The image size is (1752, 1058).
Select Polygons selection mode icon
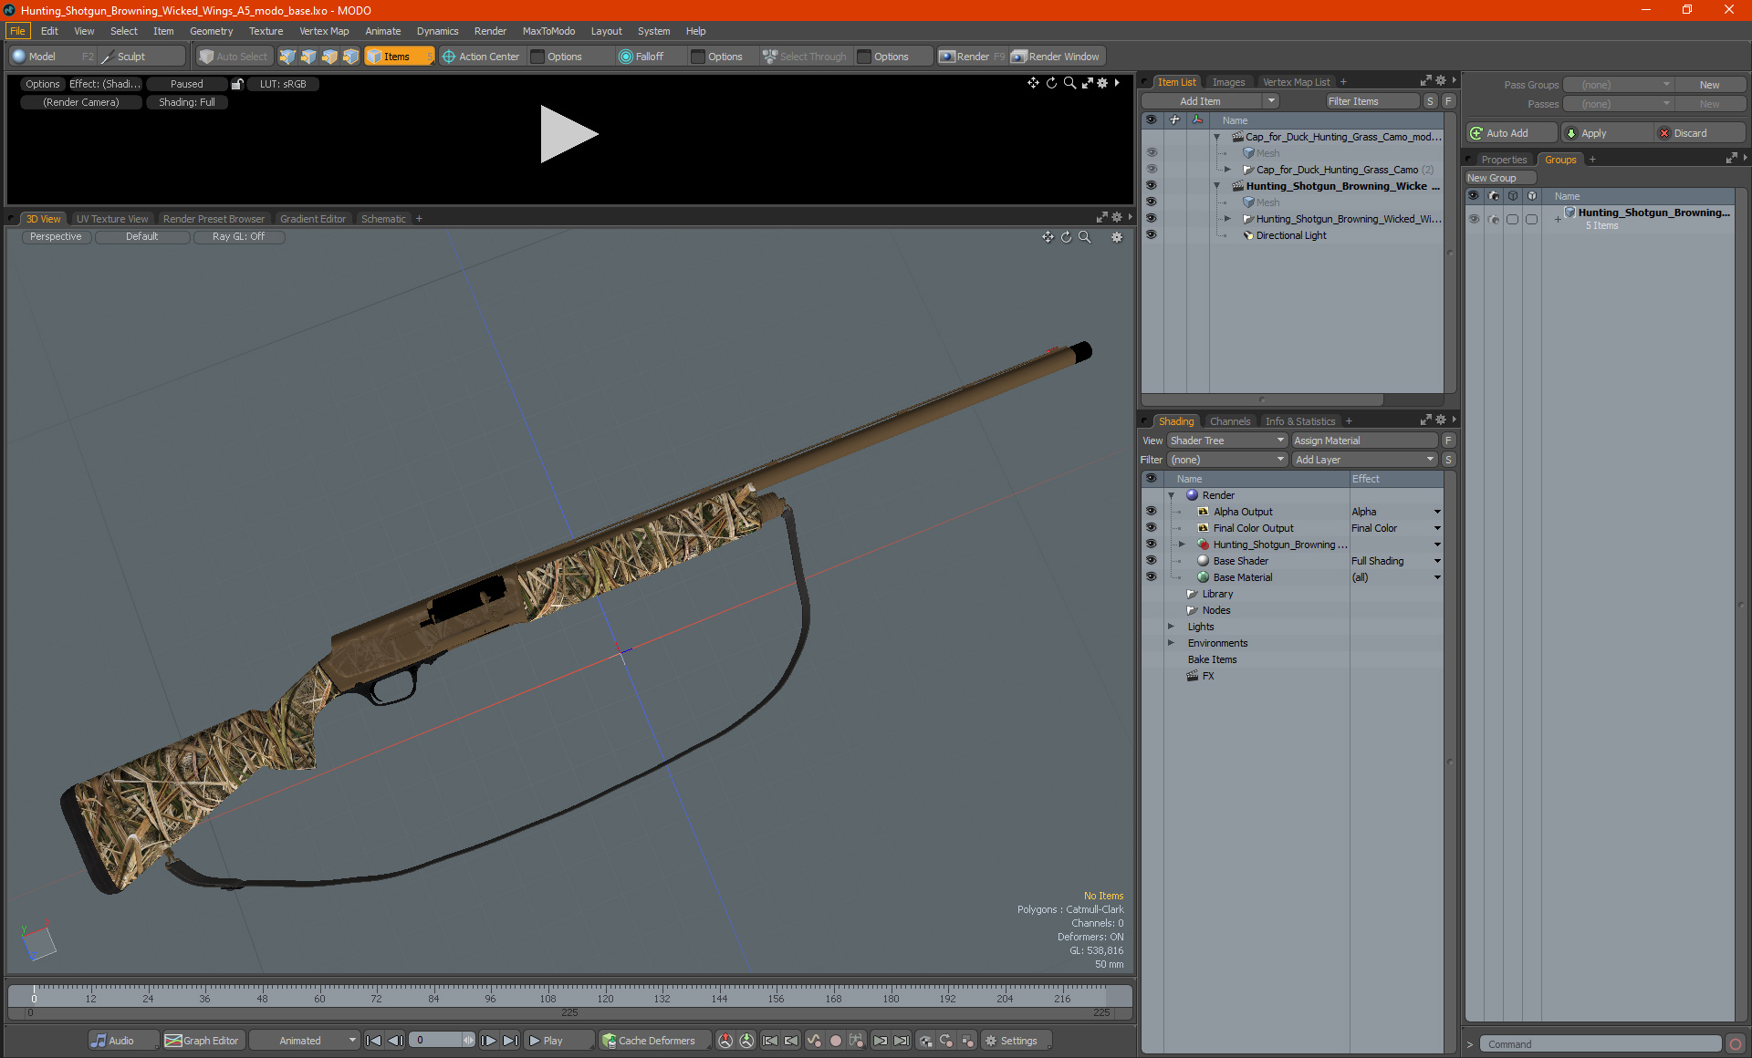point(329,57)
